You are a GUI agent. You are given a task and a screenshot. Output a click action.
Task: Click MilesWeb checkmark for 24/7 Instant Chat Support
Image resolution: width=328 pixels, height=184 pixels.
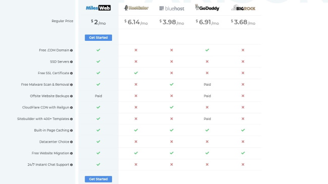click(x=98, y=164)
